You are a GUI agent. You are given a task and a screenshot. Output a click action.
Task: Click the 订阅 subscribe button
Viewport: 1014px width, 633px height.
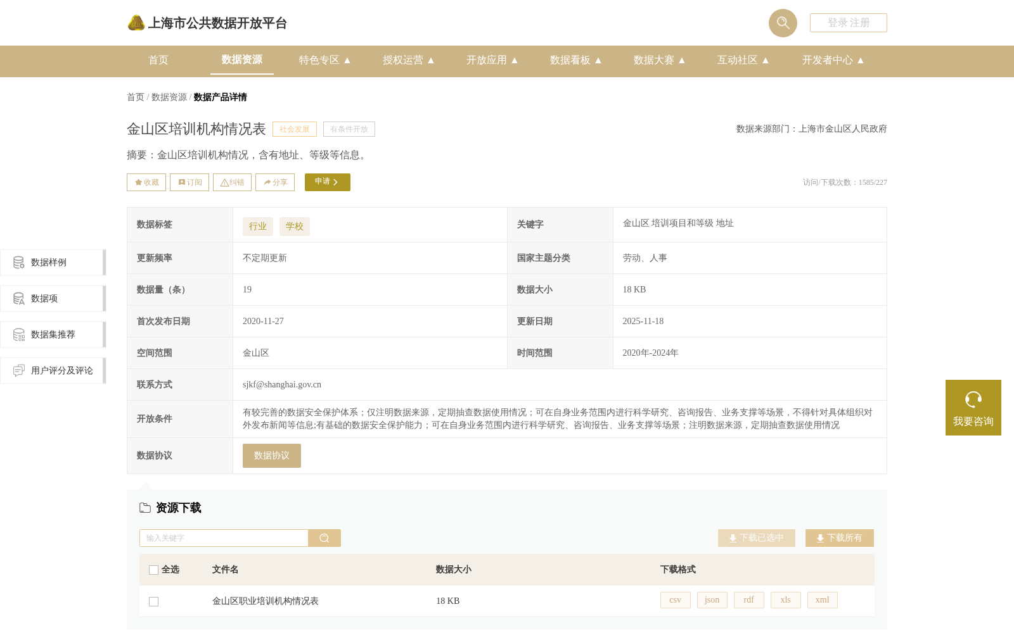pos(189,182)
